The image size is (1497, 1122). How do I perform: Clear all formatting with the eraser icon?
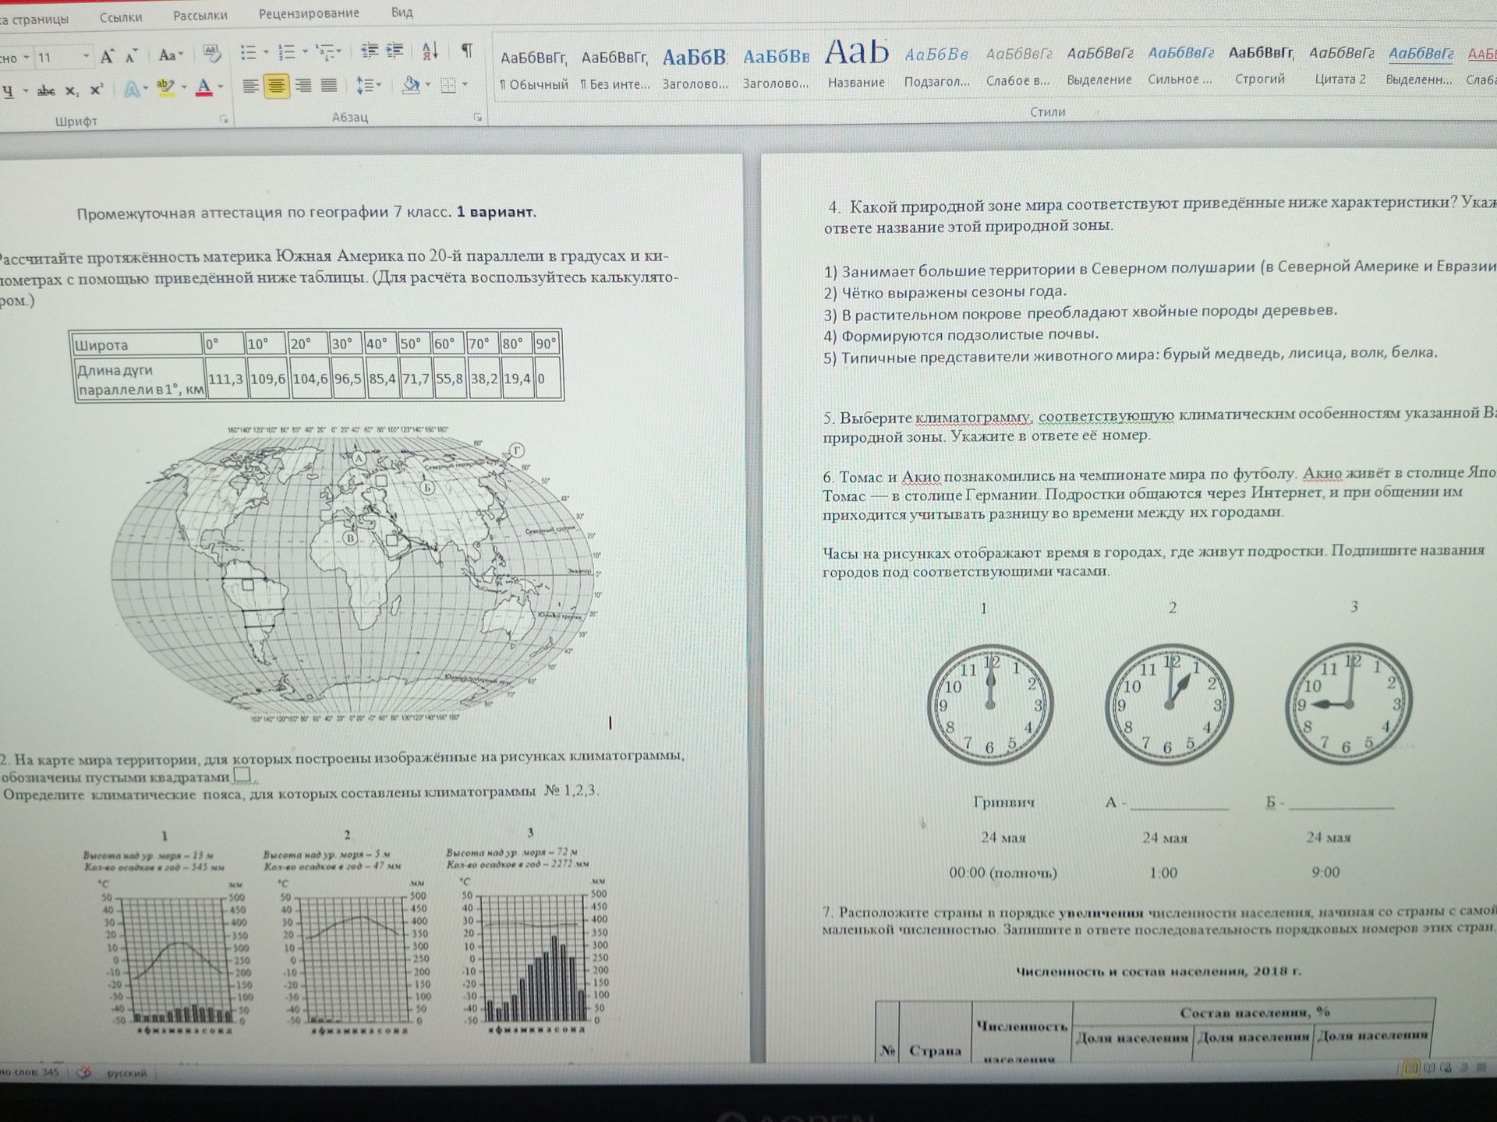211,54
